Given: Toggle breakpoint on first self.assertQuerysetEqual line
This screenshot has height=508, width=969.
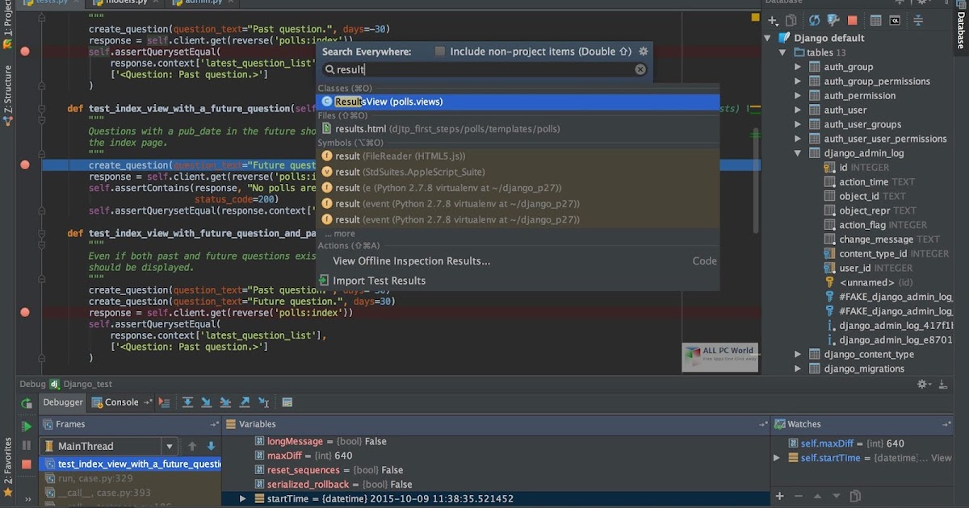Looking at the screenshot, I should 25,51.
